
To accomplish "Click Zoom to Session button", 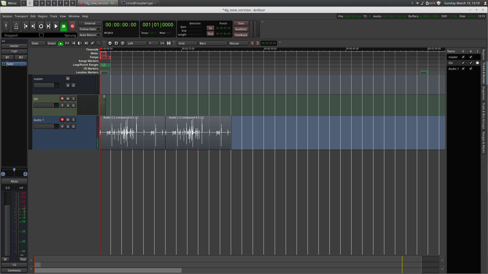I will point(123,43).
